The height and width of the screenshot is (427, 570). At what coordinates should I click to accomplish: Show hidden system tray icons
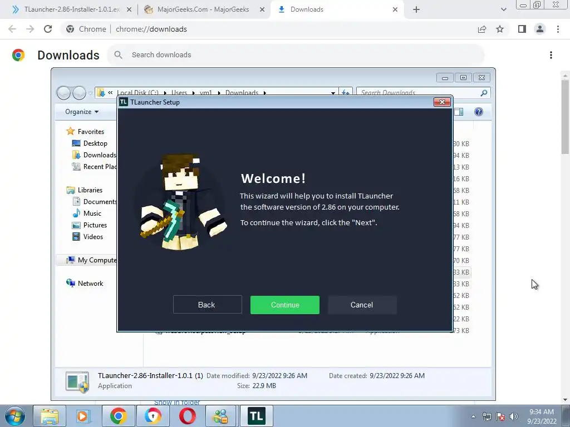[x=473, y=416]
